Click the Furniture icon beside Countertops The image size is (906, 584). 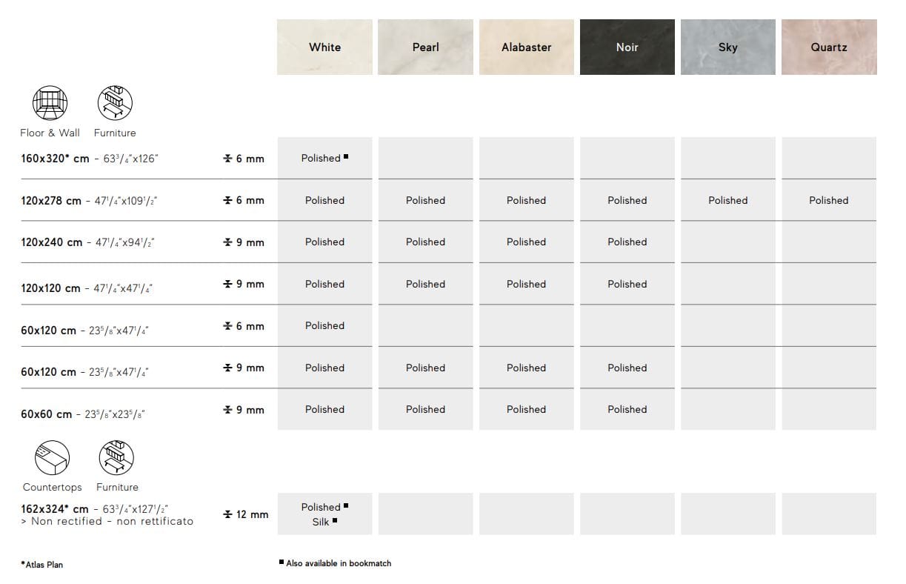116,457
